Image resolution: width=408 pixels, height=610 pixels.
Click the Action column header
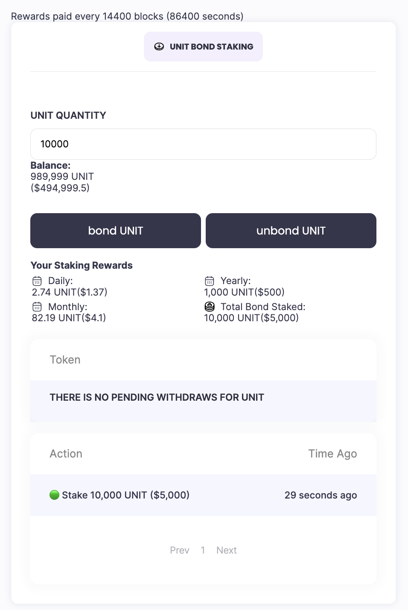tap(66, 454)
